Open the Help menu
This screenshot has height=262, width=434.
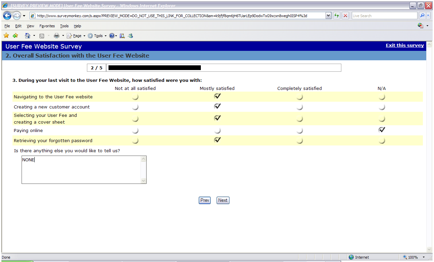(77, 26)
